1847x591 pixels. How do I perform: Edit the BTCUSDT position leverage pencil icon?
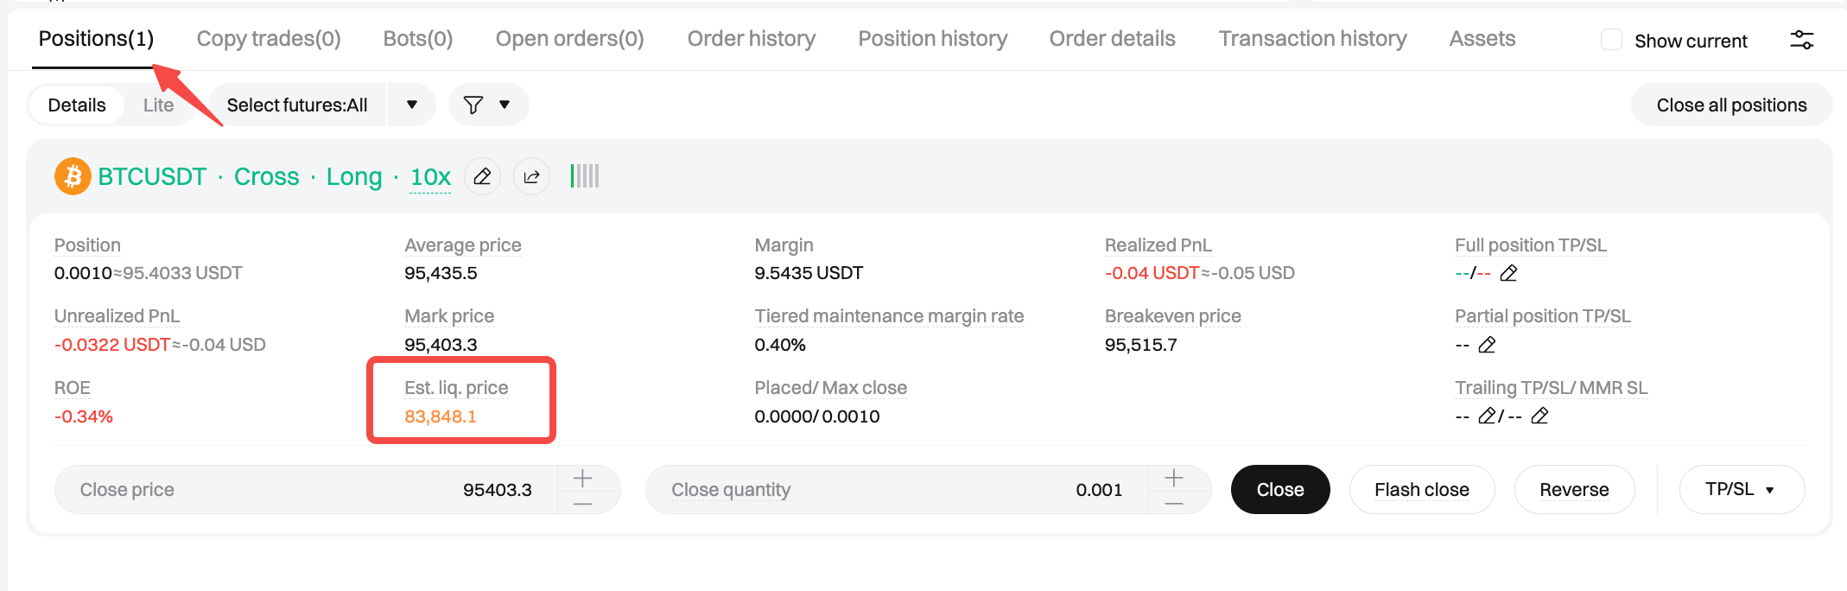click(482, 177)
